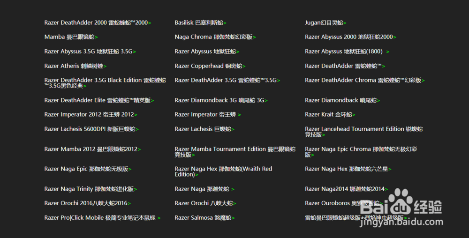
Task: Choose Razer Abyssus 3.5G 地狱狂蛇 3.5G
Action: (x=90, y=52)
